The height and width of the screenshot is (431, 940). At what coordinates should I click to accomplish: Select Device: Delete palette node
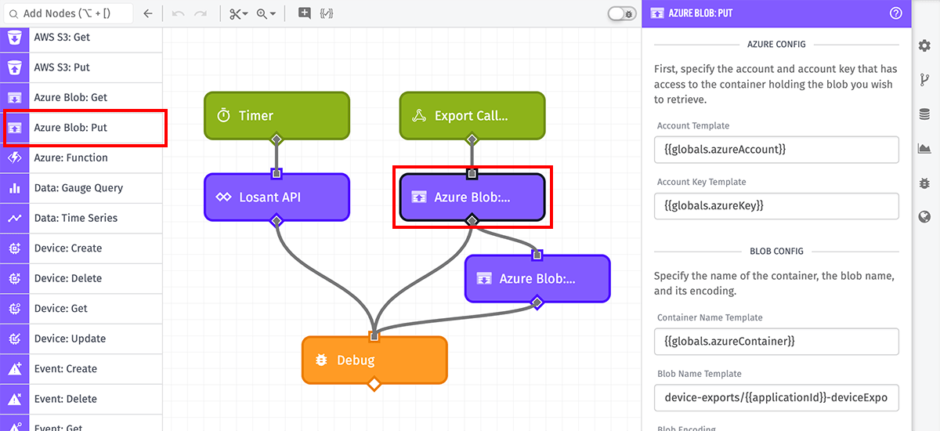pos(81,278)
